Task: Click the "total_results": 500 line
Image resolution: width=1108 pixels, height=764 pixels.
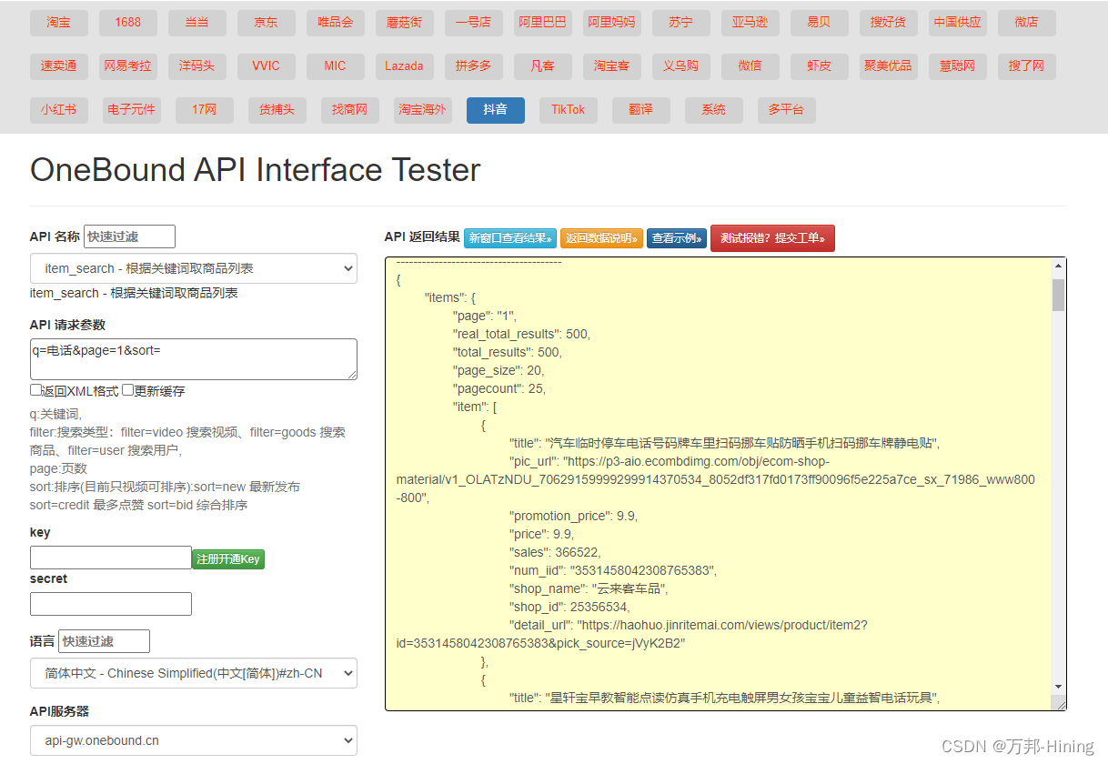Action: [508, 352]
